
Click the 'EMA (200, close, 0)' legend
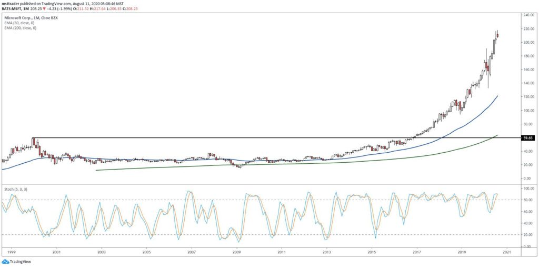coord(21,27)
